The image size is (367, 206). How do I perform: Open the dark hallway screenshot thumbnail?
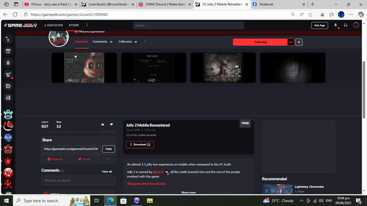coord(292,68)
